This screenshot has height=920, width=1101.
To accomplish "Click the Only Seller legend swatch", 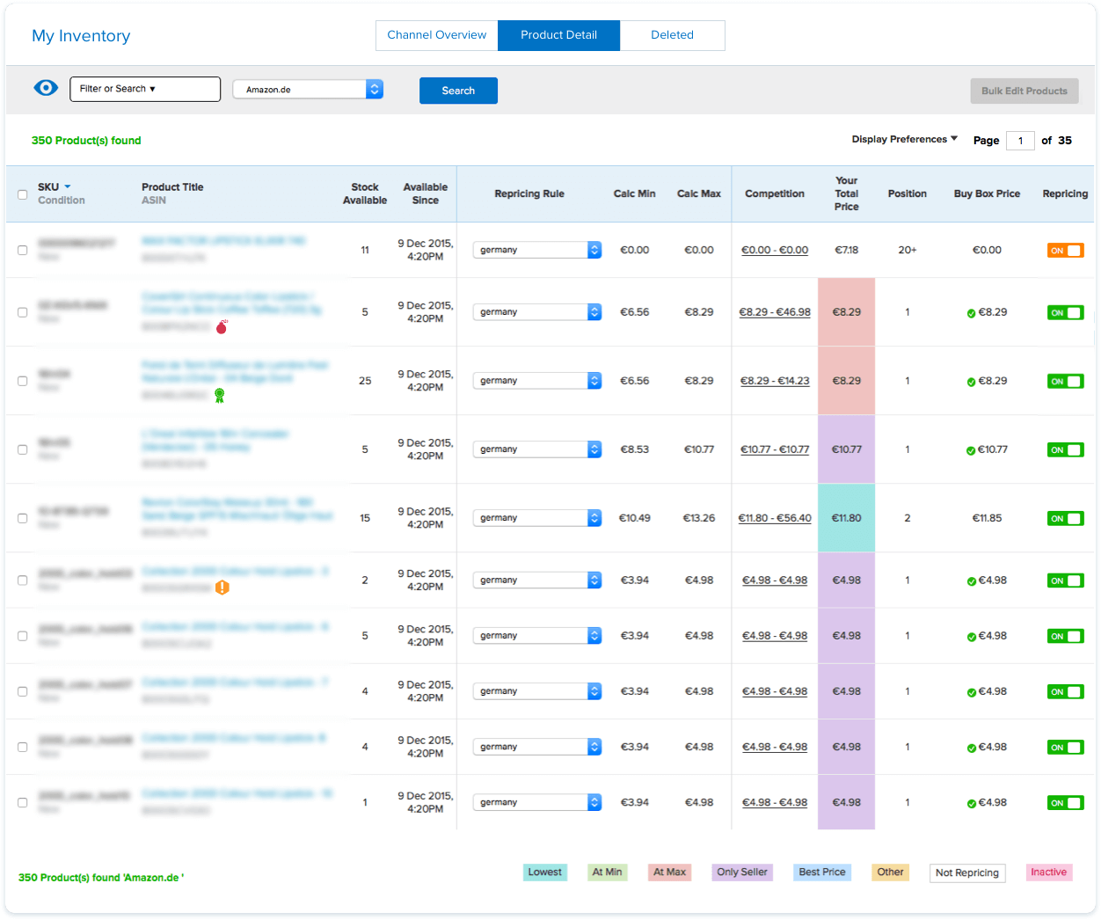I will click(742, 873).
